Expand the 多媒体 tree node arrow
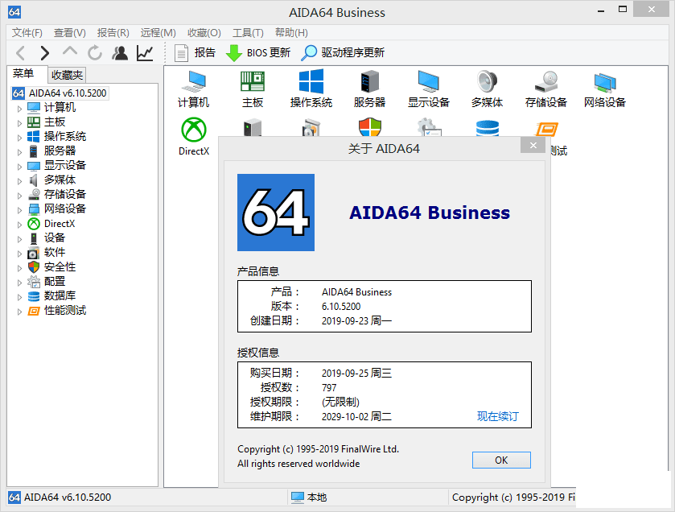This screenshot has width=675, height=512. [19, 180]
